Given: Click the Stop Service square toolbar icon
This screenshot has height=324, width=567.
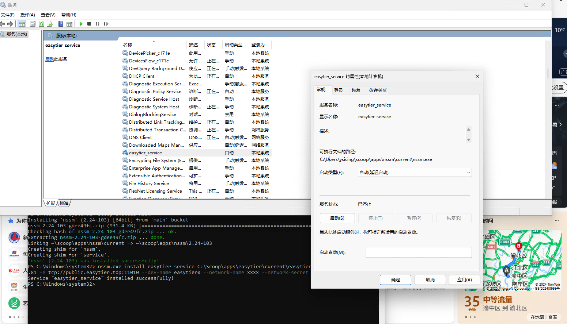Looking at the screenshot, I should [x=89, y=24].
